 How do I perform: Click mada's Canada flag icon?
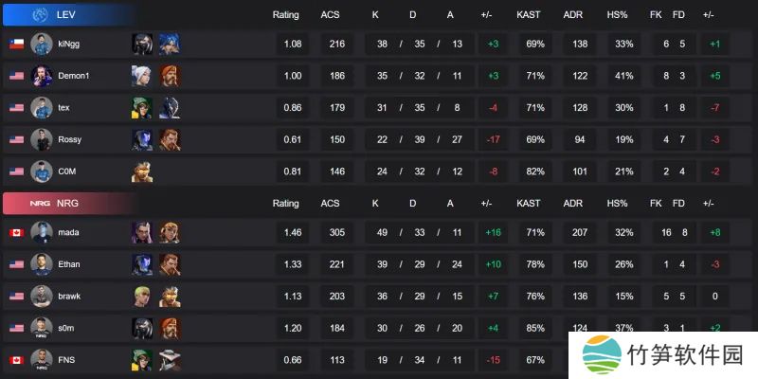pos(16,232)
